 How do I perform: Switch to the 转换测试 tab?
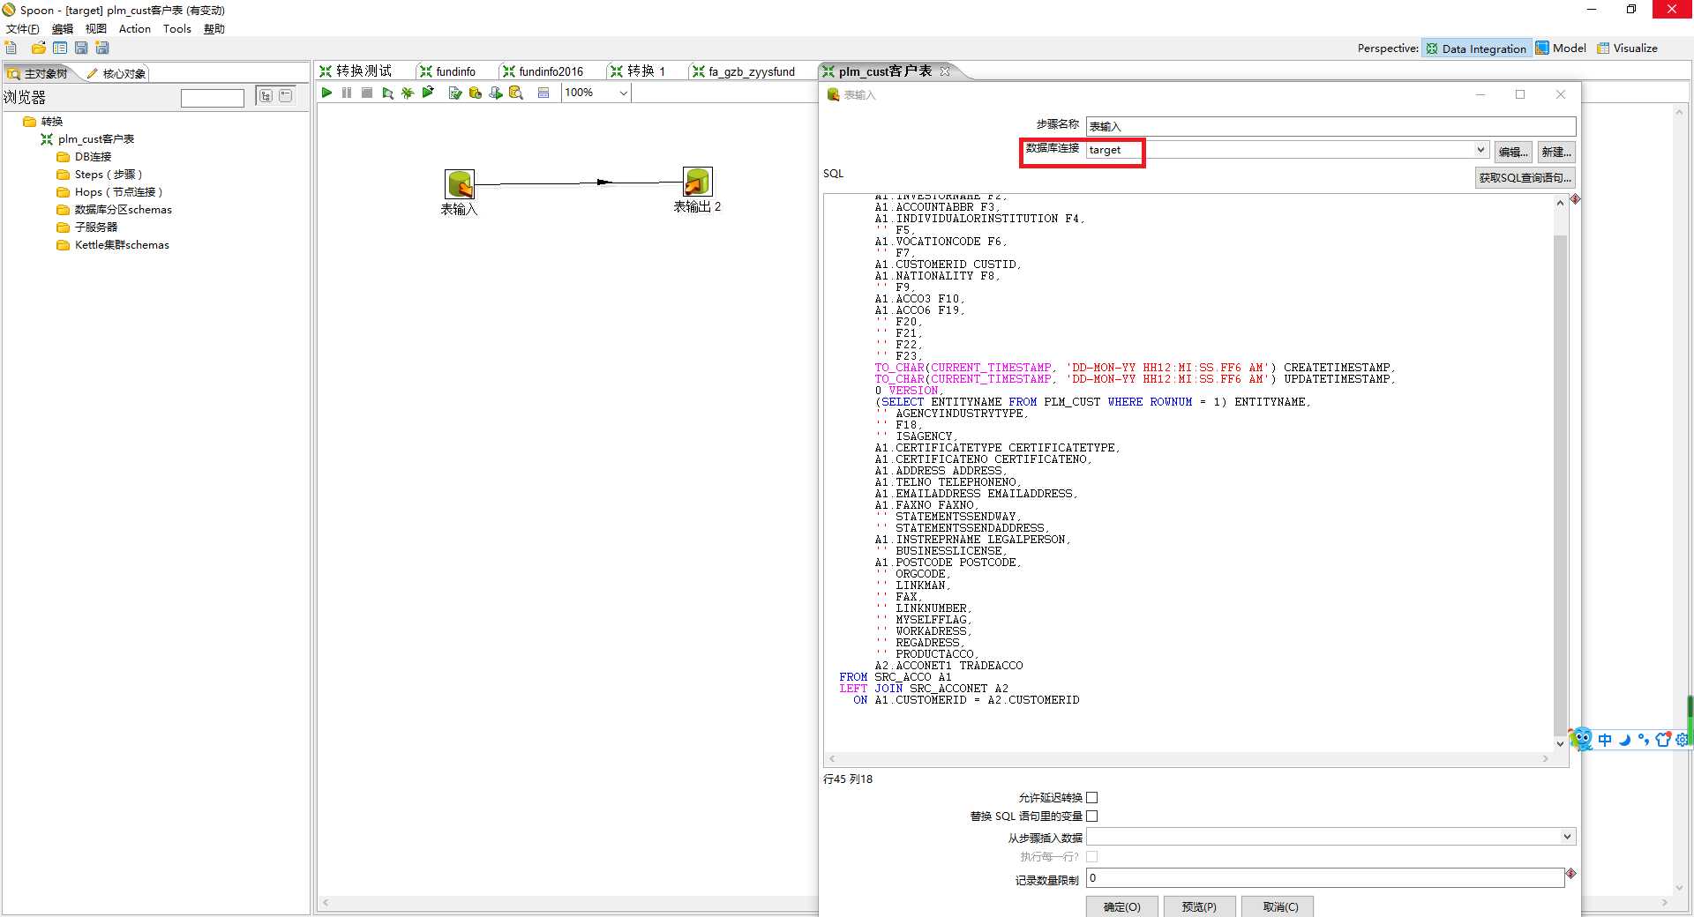click(364, 71)
